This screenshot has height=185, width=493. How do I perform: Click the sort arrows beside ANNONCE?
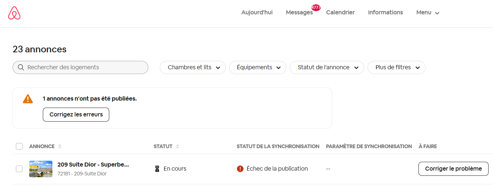60,146
